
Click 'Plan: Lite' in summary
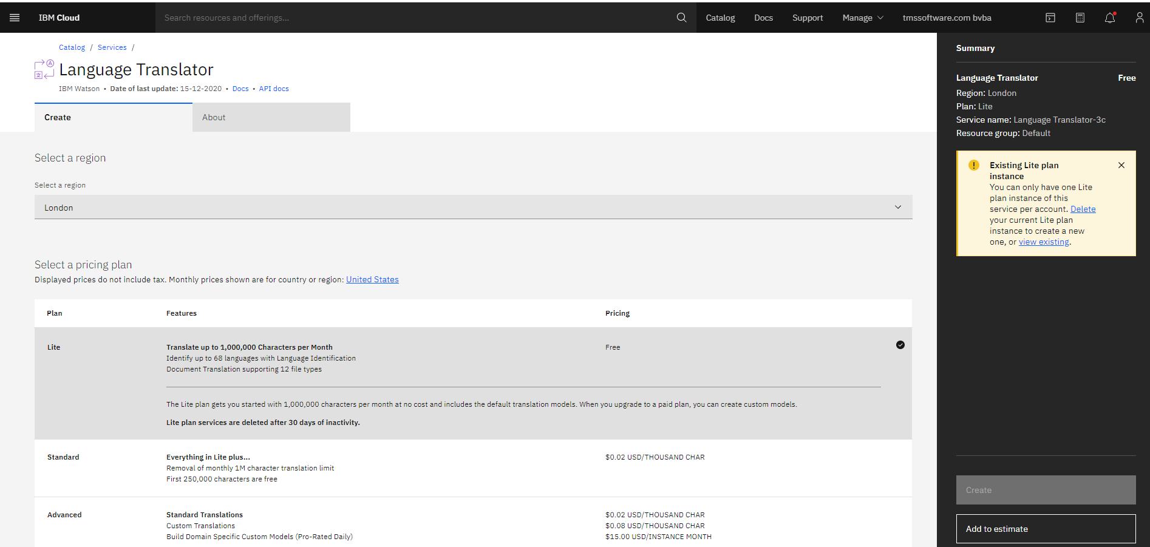(x=975, y=106)
